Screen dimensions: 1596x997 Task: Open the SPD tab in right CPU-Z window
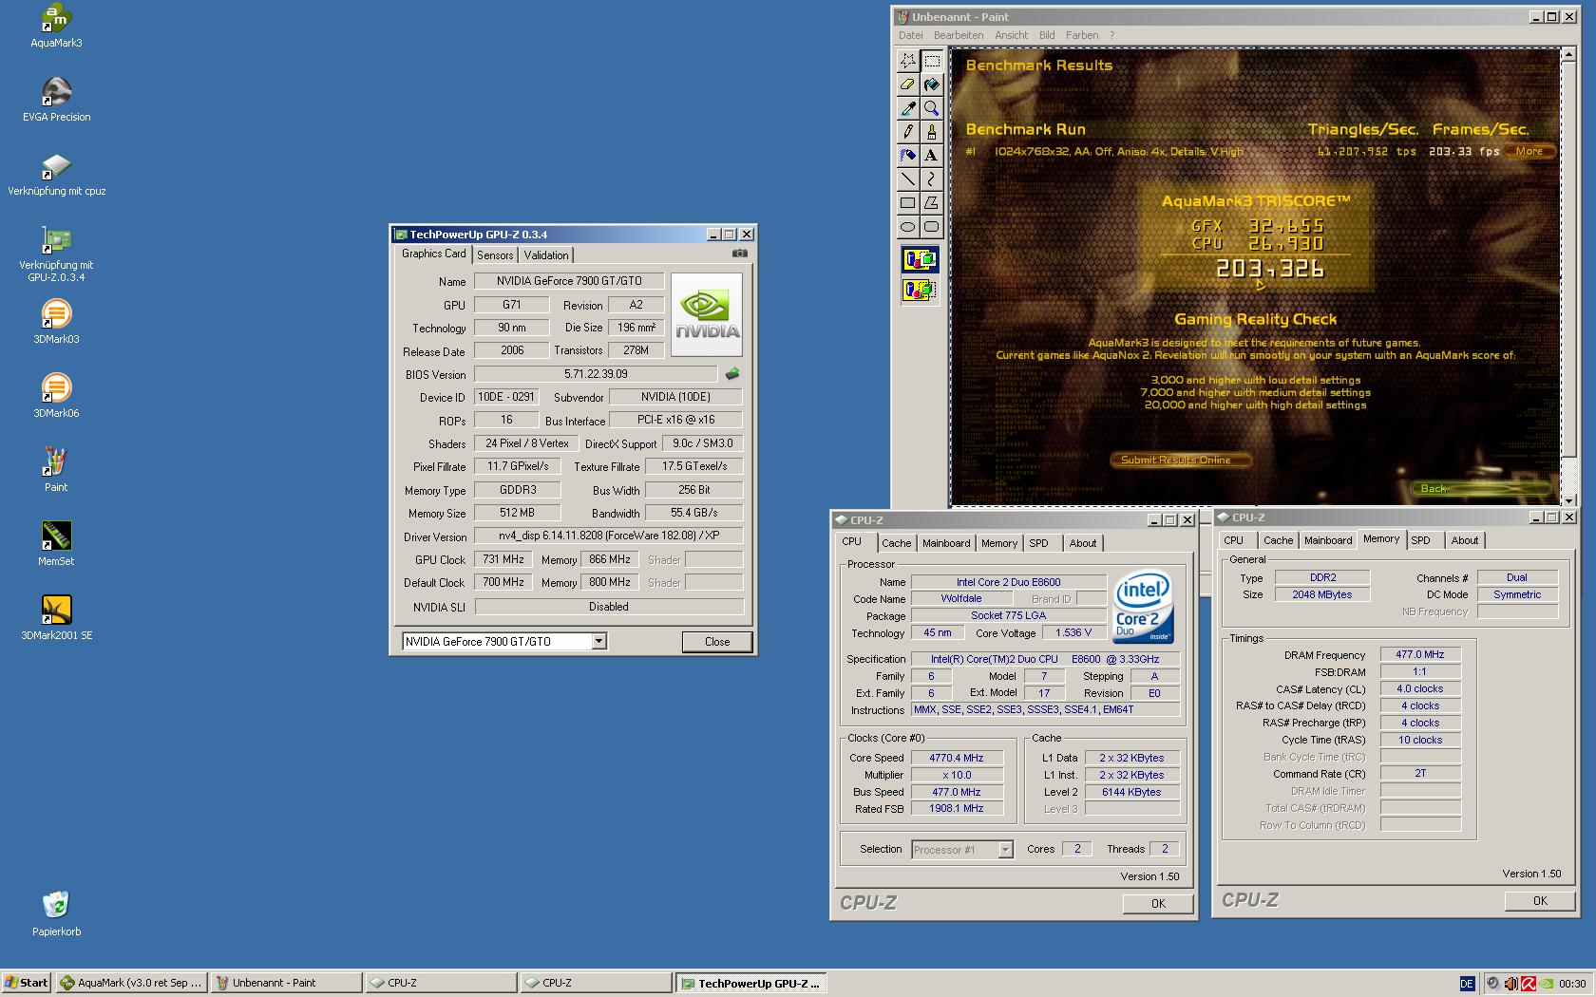1420,540
